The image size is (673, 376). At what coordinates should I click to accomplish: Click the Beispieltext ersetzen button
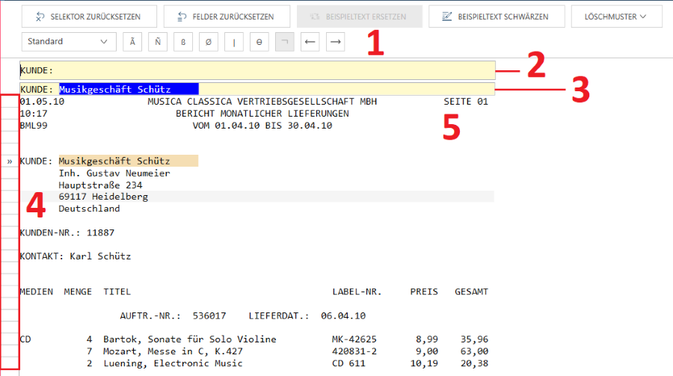[x=359, y=16]
